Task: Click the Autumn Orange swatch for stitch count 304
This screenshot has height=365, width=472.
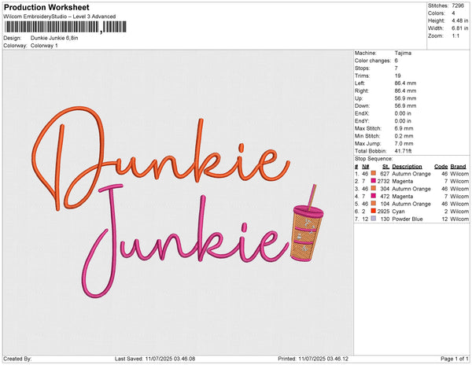Action: pos(374,188)
